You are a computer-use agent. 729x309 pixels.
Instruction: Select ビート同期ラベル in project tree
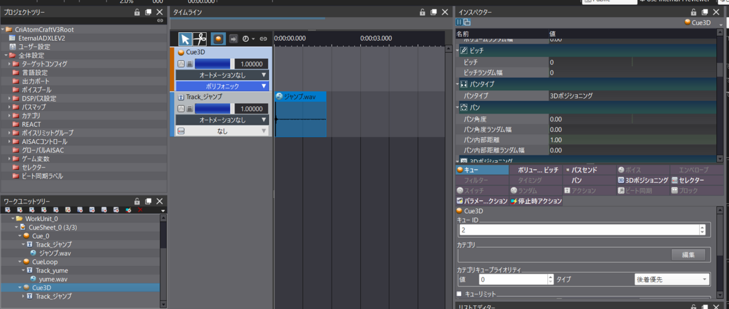43,175
